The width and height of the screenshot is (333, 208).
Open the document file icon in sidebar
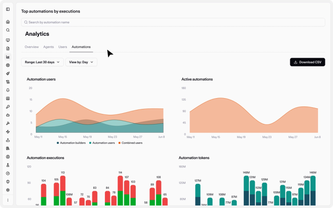[x=8, y=49]
